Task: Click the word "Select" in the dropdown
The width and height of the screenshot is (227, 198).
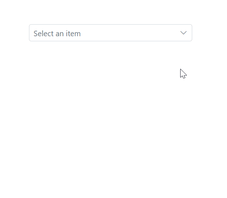Action: coord(44,34)
